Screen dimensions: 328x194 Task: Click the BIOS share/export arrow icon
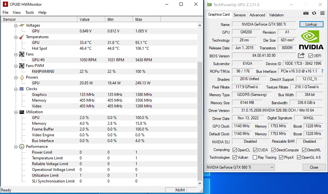(x=301, y=55)
